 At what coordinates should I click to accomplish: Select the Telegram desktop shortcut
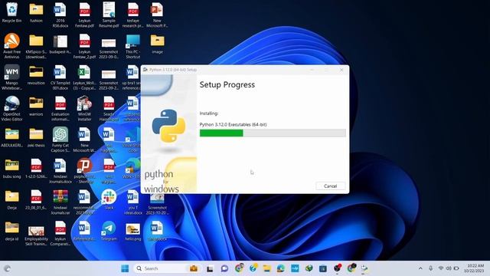pyautogui.click(x=109, y=231)
